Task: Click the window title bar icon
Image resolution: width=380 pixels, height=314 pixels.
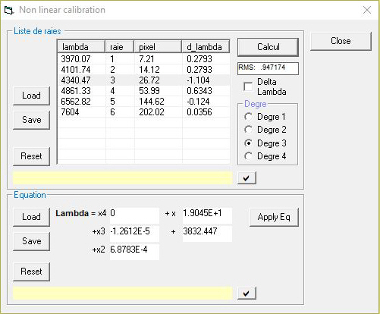Action: (x=8, y=11)
